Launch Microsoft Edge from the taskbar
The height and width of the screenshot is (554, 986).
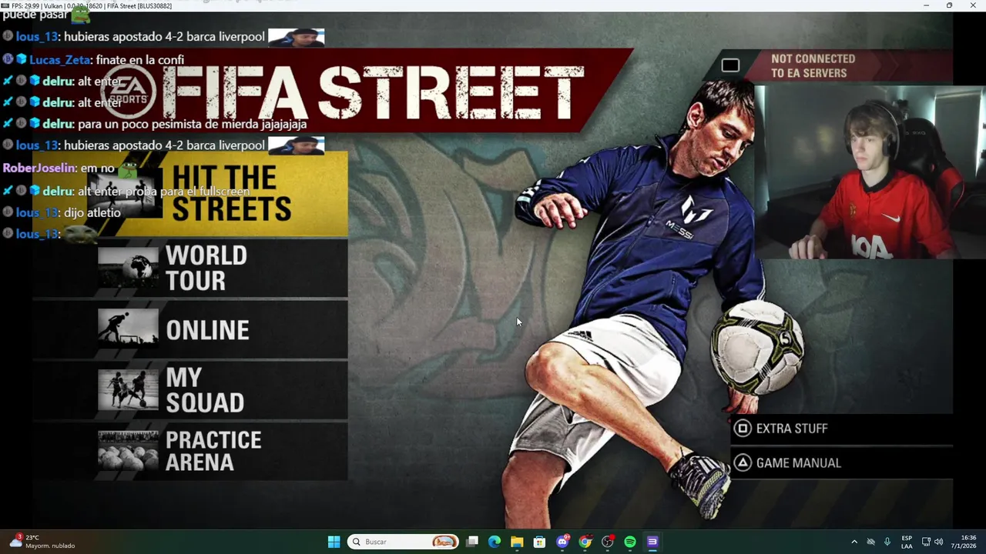495,542
